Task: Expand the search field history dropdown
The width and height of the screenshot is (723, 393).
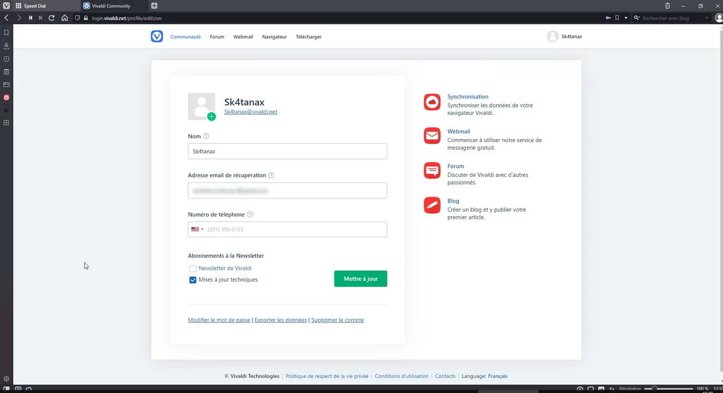Action: (x=707, y=18)
